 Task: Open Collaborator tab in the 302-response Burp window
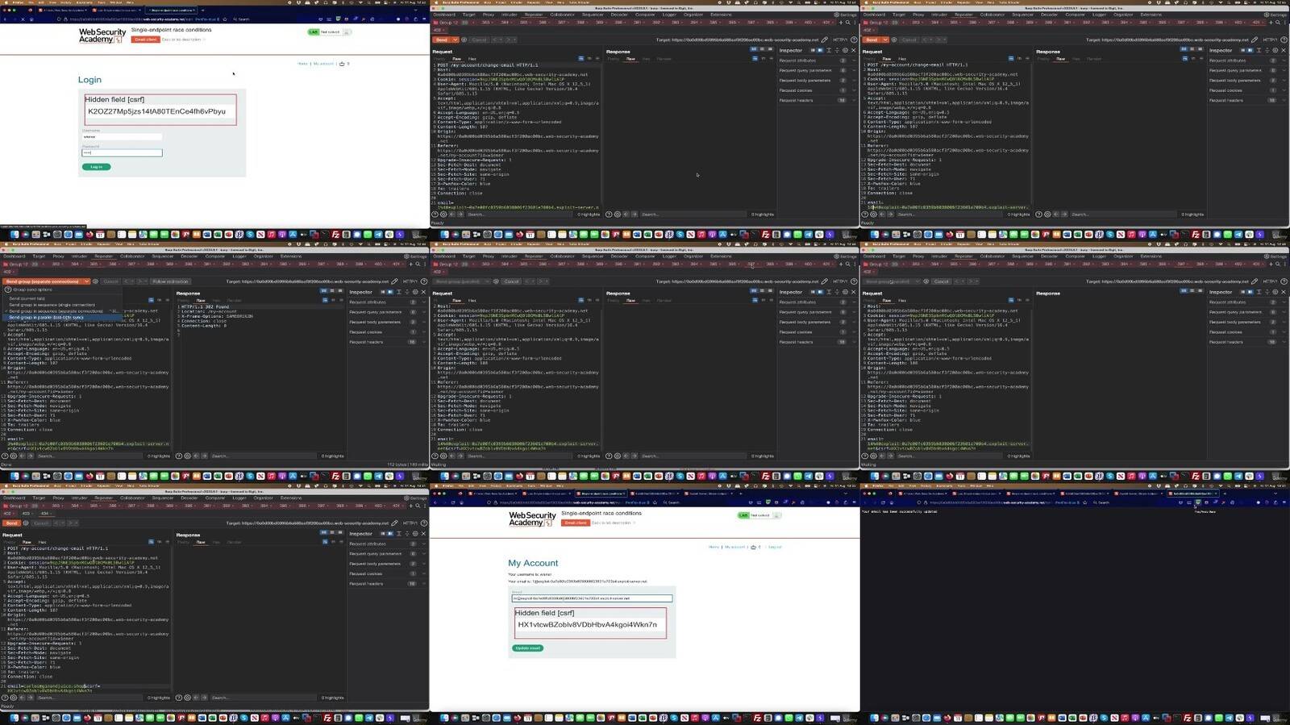(132, 256)
